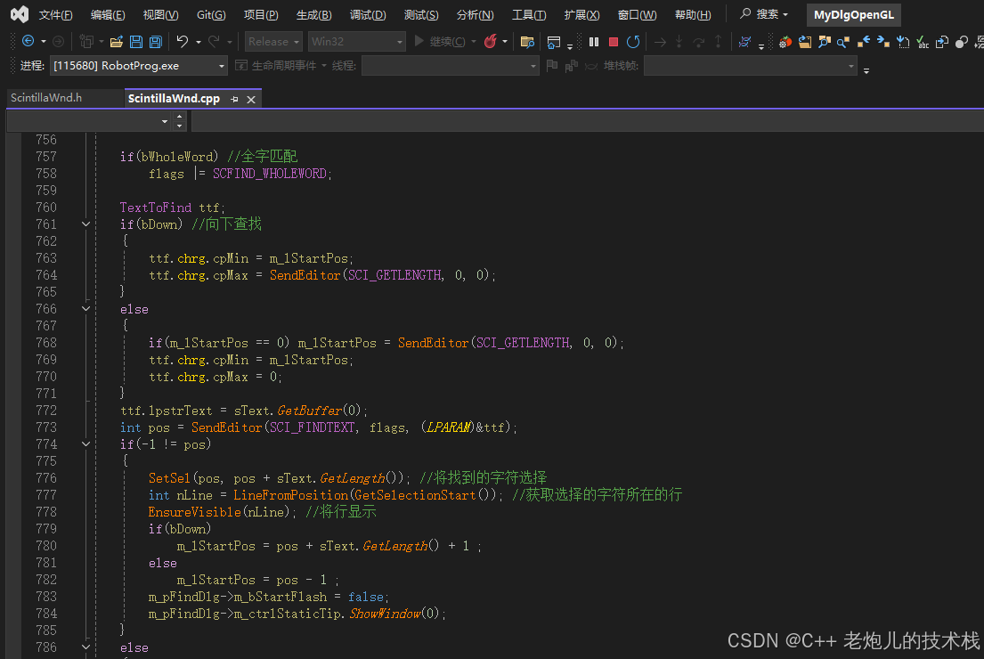Viewport: 984px width, 659px height.
Task: Open the find in files folder icon
Action: tap(527, 42)
